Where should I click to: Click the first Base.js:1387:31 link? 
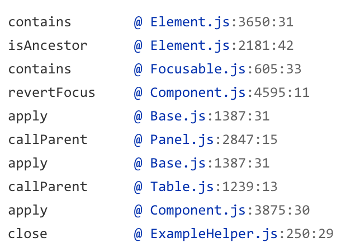pos(210,117)
